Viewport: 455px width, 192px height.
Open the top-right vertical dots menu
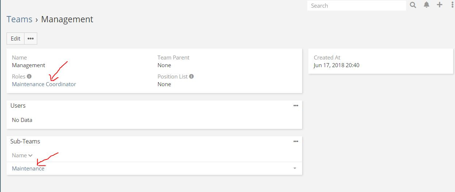(452, 5)
